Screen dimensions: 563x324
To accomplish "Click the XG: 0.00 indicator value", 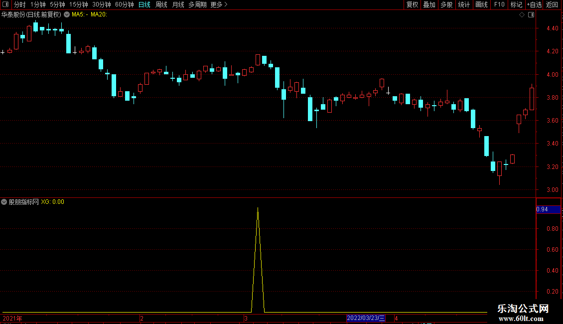I will point(52,202).
